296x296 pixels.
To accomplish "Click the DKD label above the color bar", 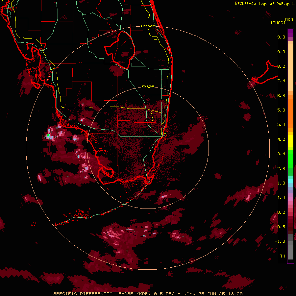I will (x=289, y=20).
